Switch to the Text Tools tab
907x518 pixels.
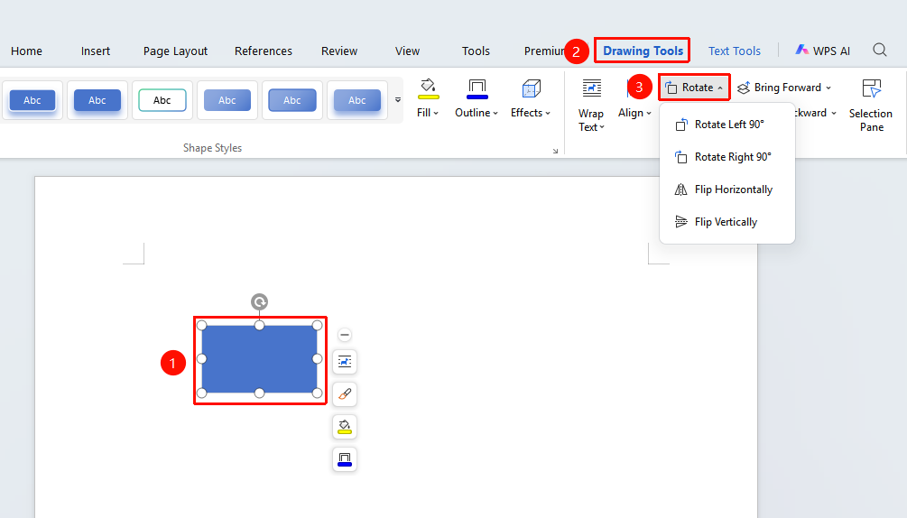[x=734, y=51]
